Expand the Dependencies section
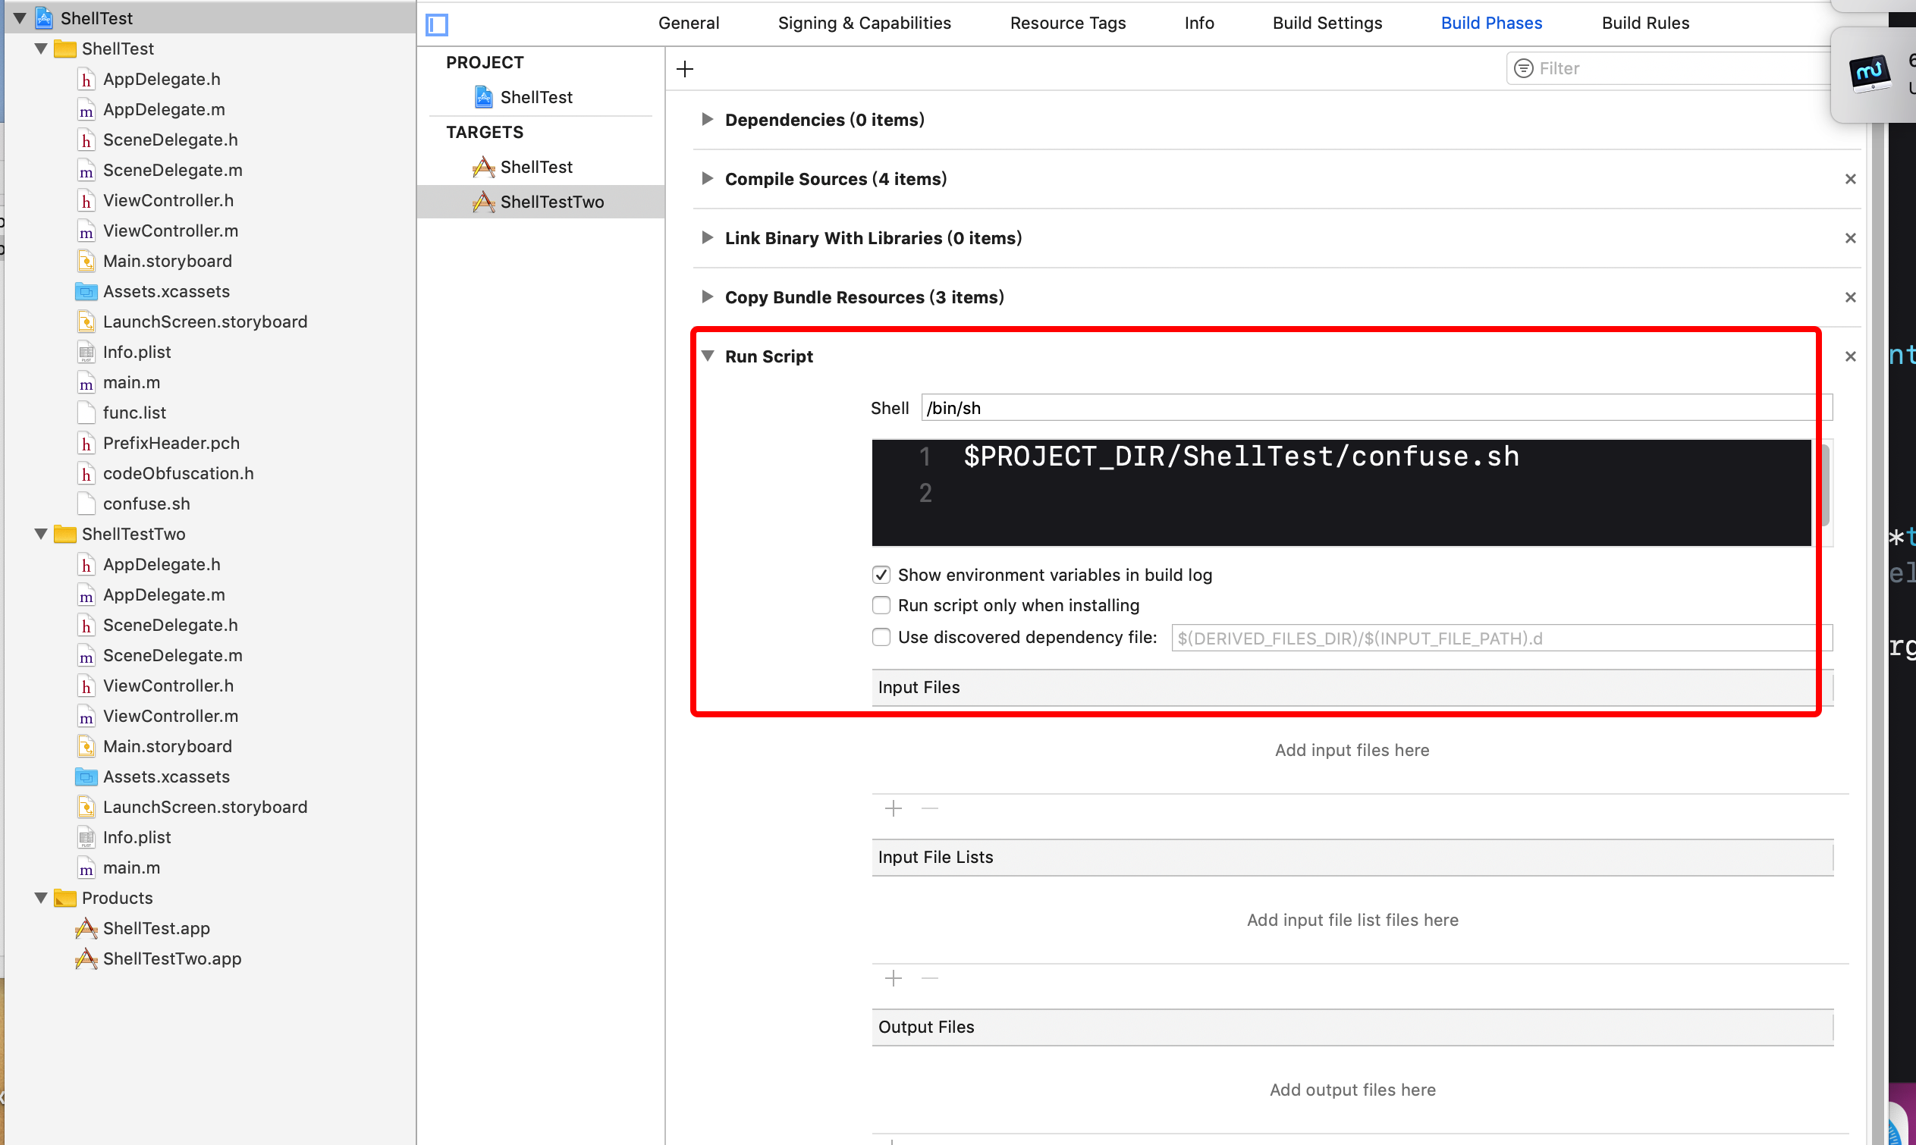Screen dimensions: 1916x1145 coord(707,120)
